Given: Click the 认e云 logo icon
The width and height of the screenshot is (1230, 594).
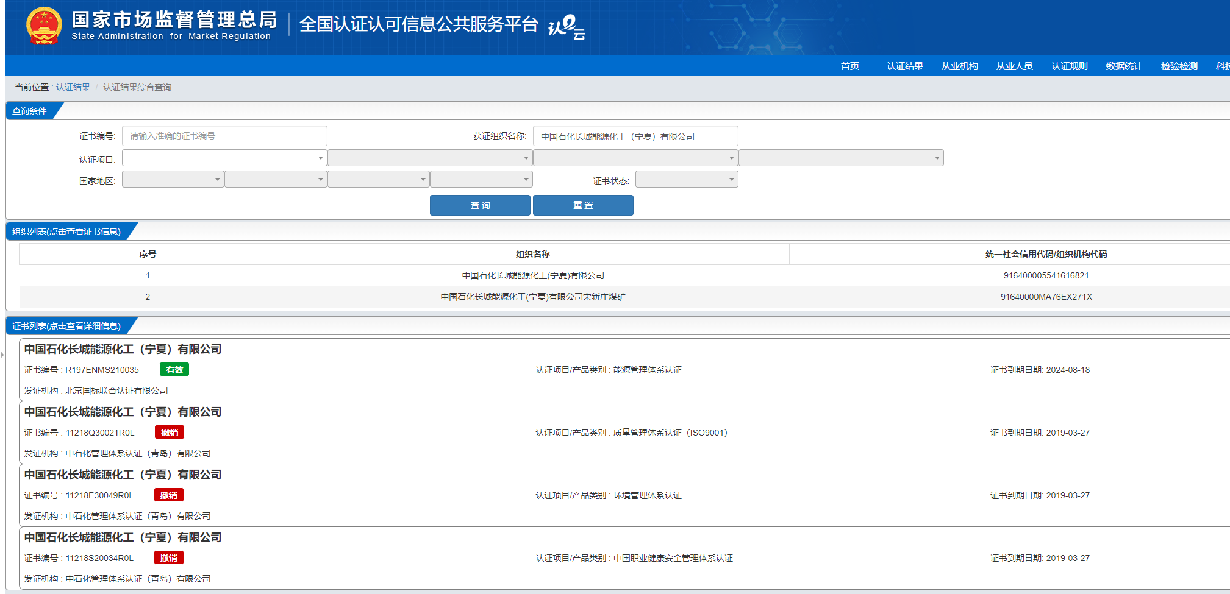Looking at the screenshot, I should pyautogui.click(x=567, y=27).
